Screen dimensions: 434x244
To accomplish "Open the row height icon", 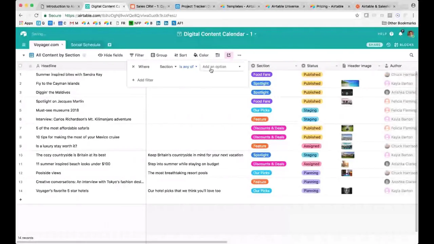I will click(217, 55).
